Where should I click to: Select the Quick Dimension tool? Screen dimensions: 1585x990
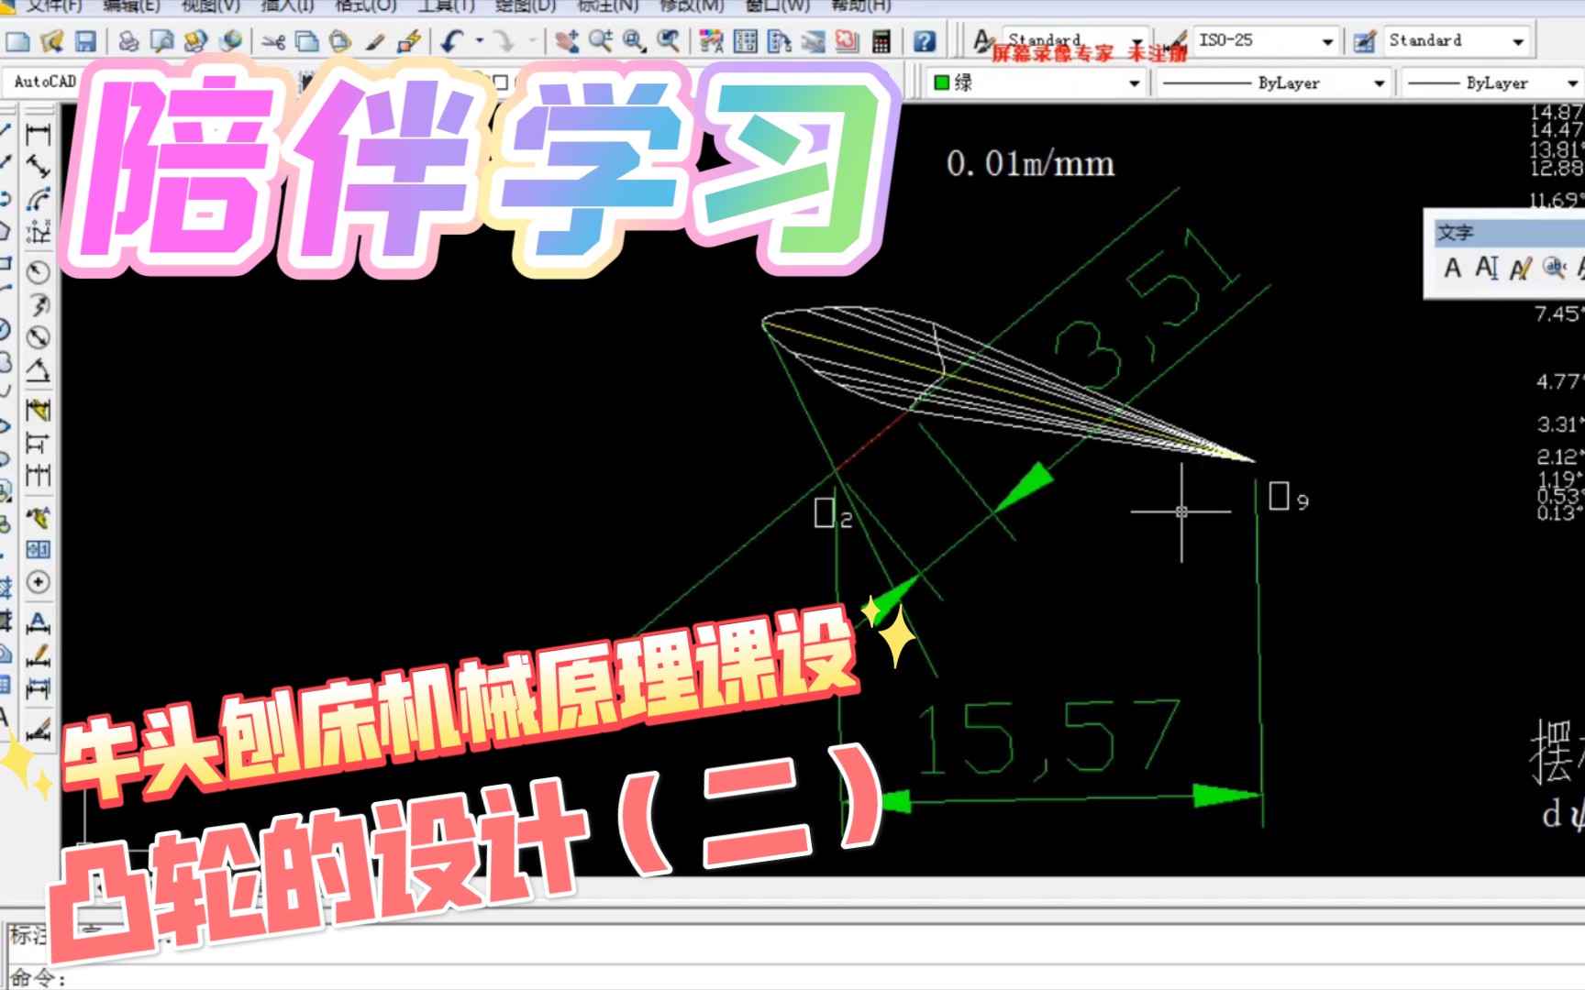[38, 411]
